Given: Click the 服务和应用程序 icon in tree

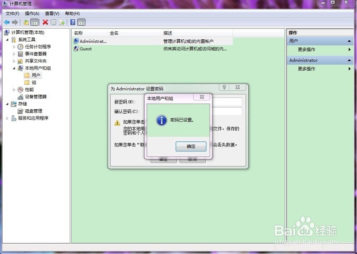Looking at the screenshot, I should coord(14,118).
